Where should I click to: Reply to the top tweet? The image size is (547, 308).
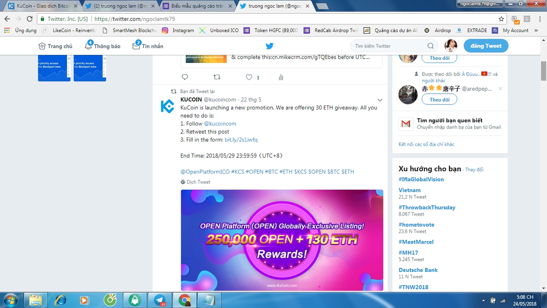(x=185, y=77)
